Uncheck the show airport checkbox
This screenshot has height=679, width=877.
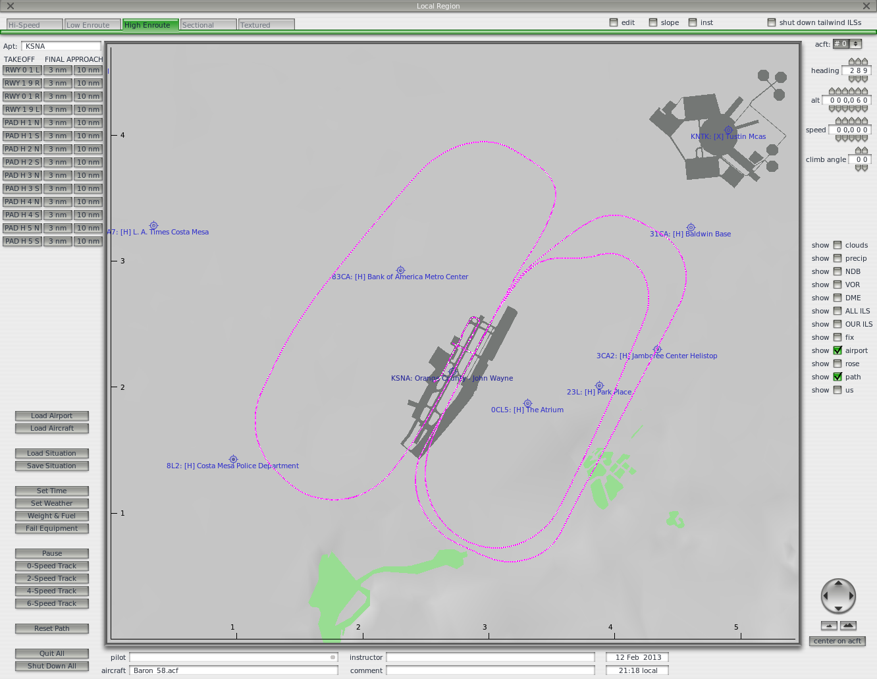[837, 350]
